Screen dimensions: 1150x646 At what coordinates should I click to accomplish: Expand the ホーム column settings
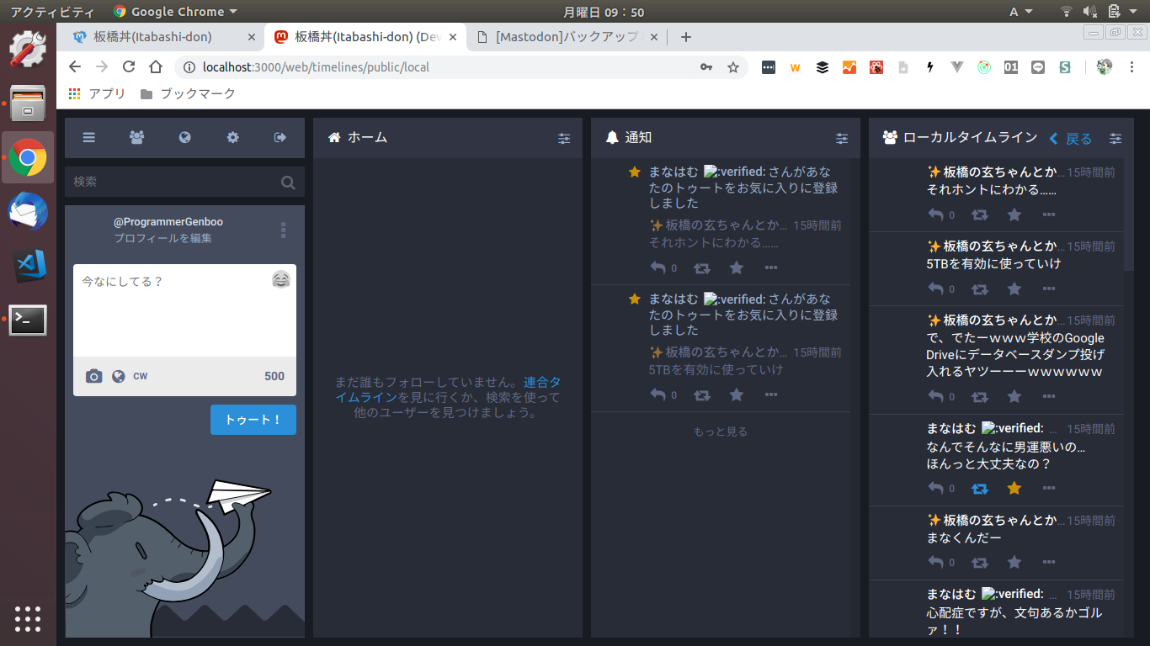point(564,139)
